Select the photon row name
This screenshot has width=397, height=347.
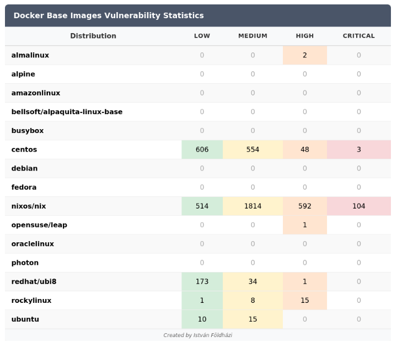tap(25, 263)
